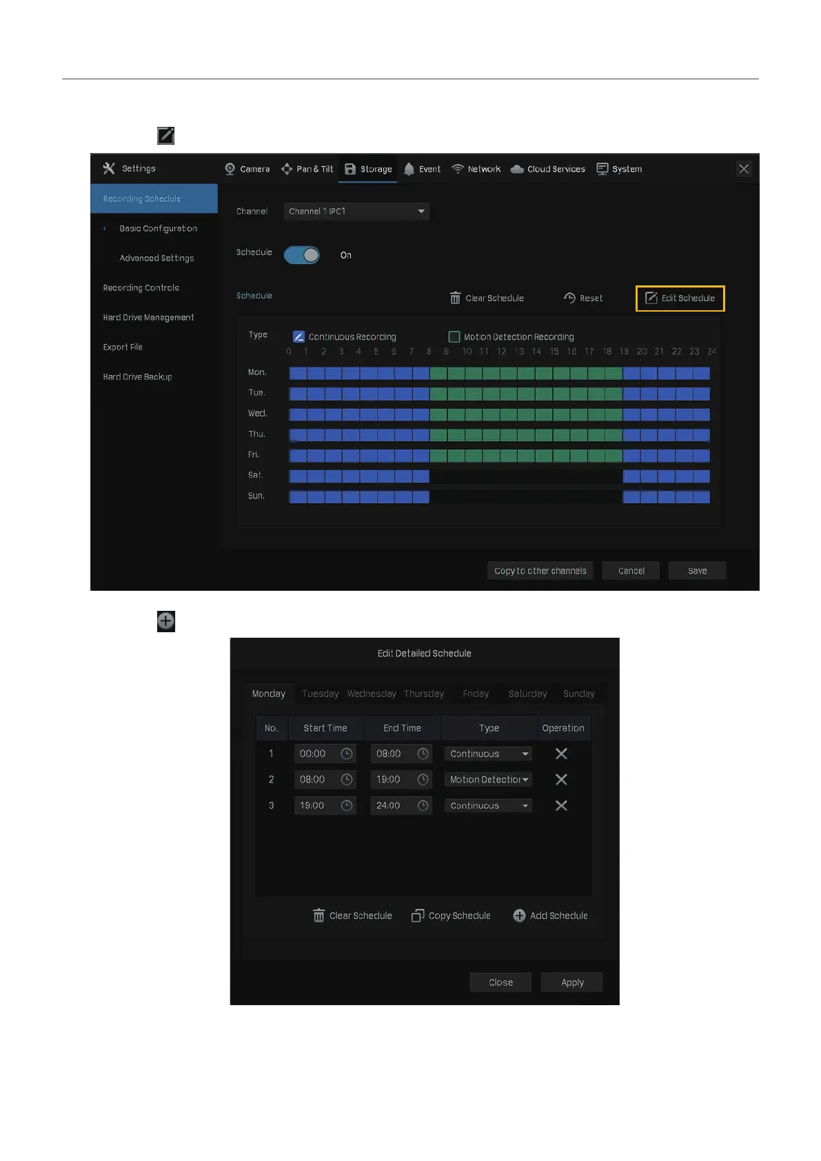
Task: Select the Monday tab in detailed schedule
Action: (x=269, y=694)
